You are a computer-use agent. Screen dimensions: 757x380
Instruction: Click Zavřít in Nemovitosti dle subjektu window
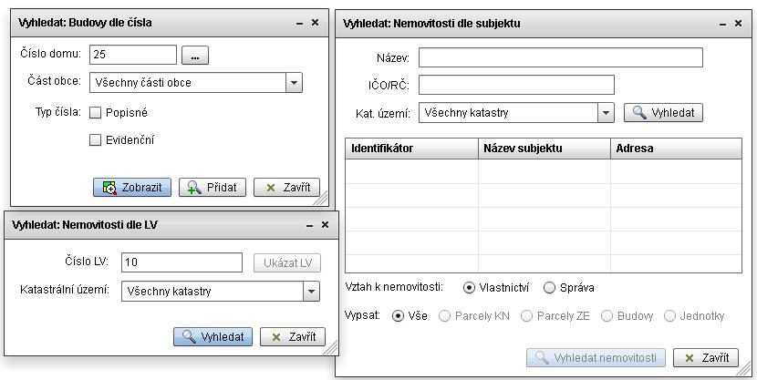(x=706, y=358)
